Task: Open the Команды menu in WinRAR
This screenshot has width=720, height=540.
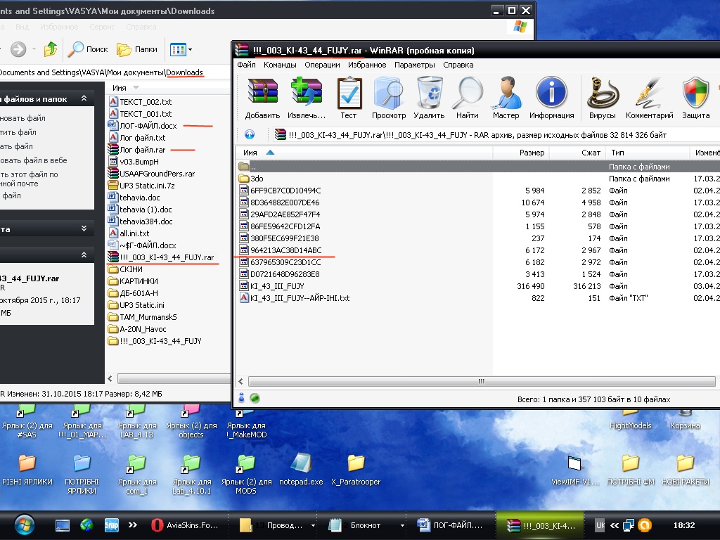Action: 280,65
